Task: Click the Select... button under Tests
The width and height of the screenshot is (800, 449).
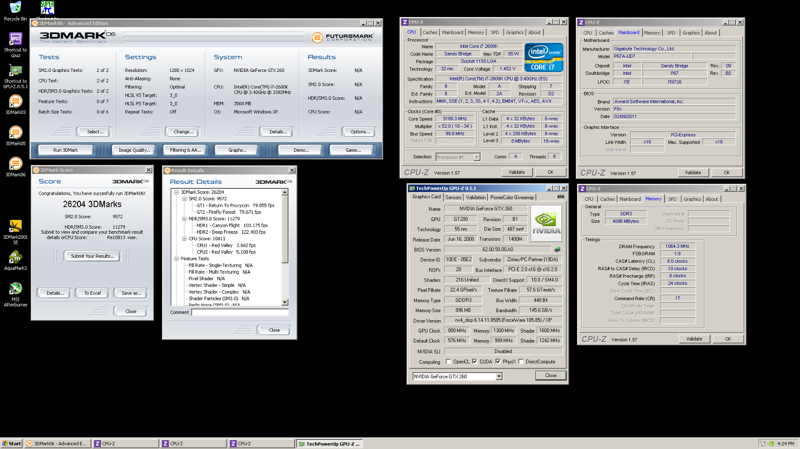Action: [x=93, y=132]
